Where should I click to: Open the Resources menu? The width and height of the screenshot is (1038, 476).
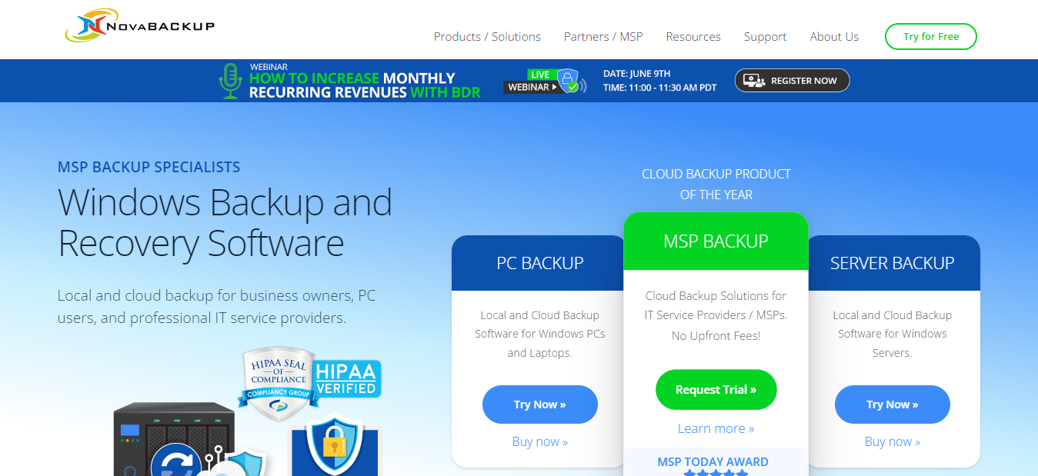693,36
